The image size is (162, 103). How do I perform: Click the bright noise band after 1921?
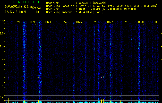(x=24, y=61)
